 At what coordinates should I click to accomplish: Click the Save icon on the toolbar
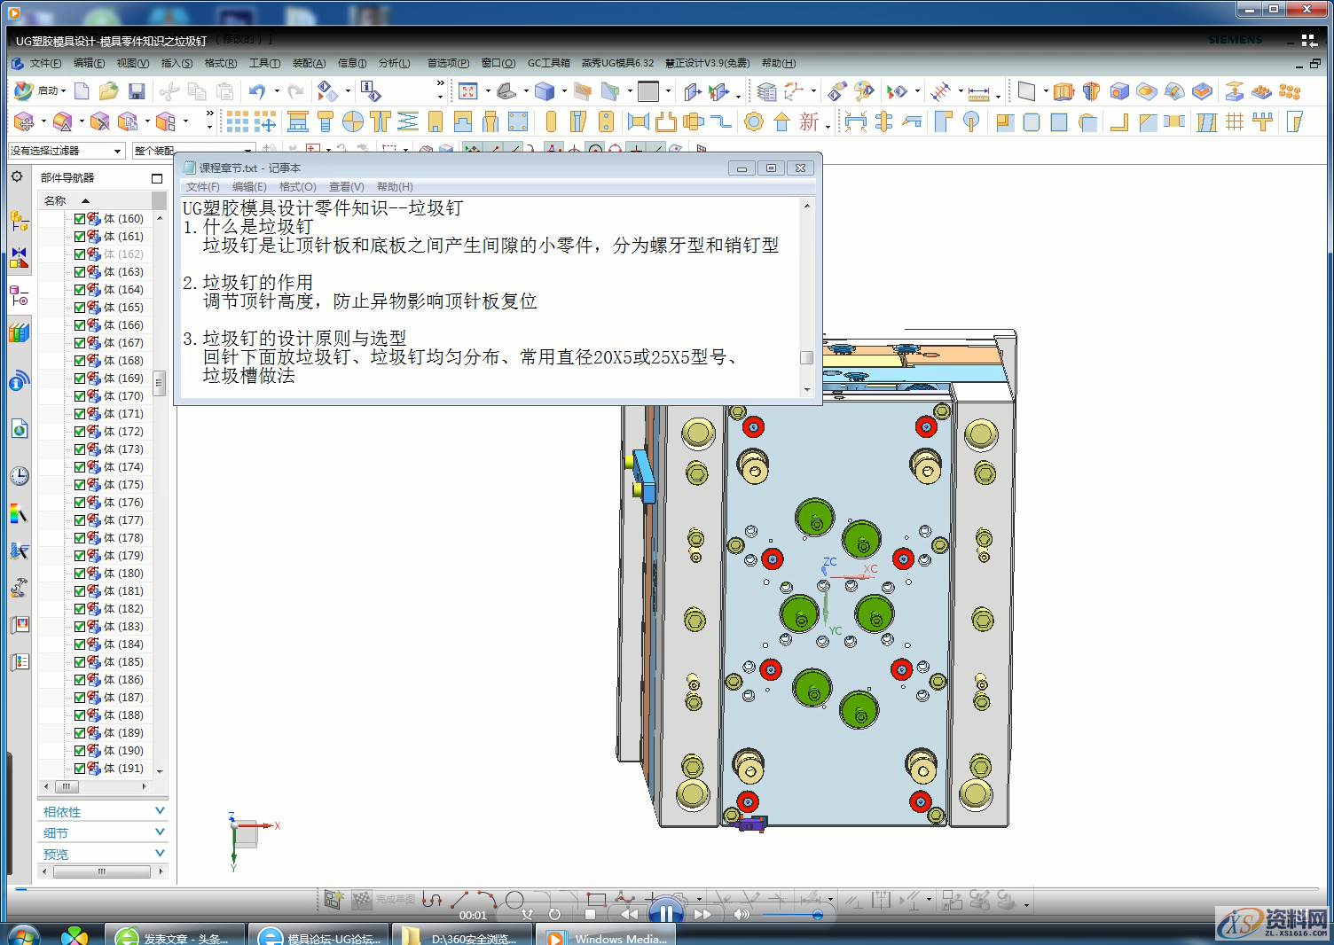point(136,90)
